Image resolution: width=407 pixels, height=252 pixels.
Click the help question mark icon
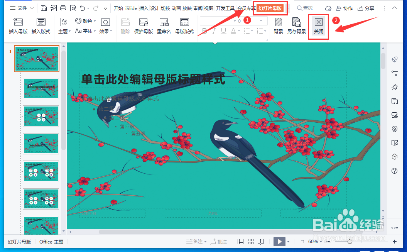tap(395, 171)
